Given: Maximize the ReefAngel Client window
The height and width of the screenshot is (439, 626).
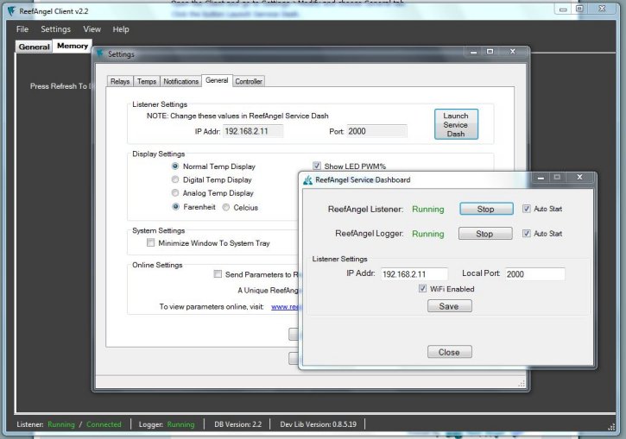Looking at the screenshot, I should [579, 9].
